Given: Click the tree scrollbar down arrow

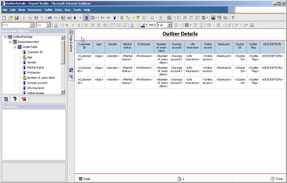Looking at the screenshot, I should pyautogui.click(x=63, y=92).
